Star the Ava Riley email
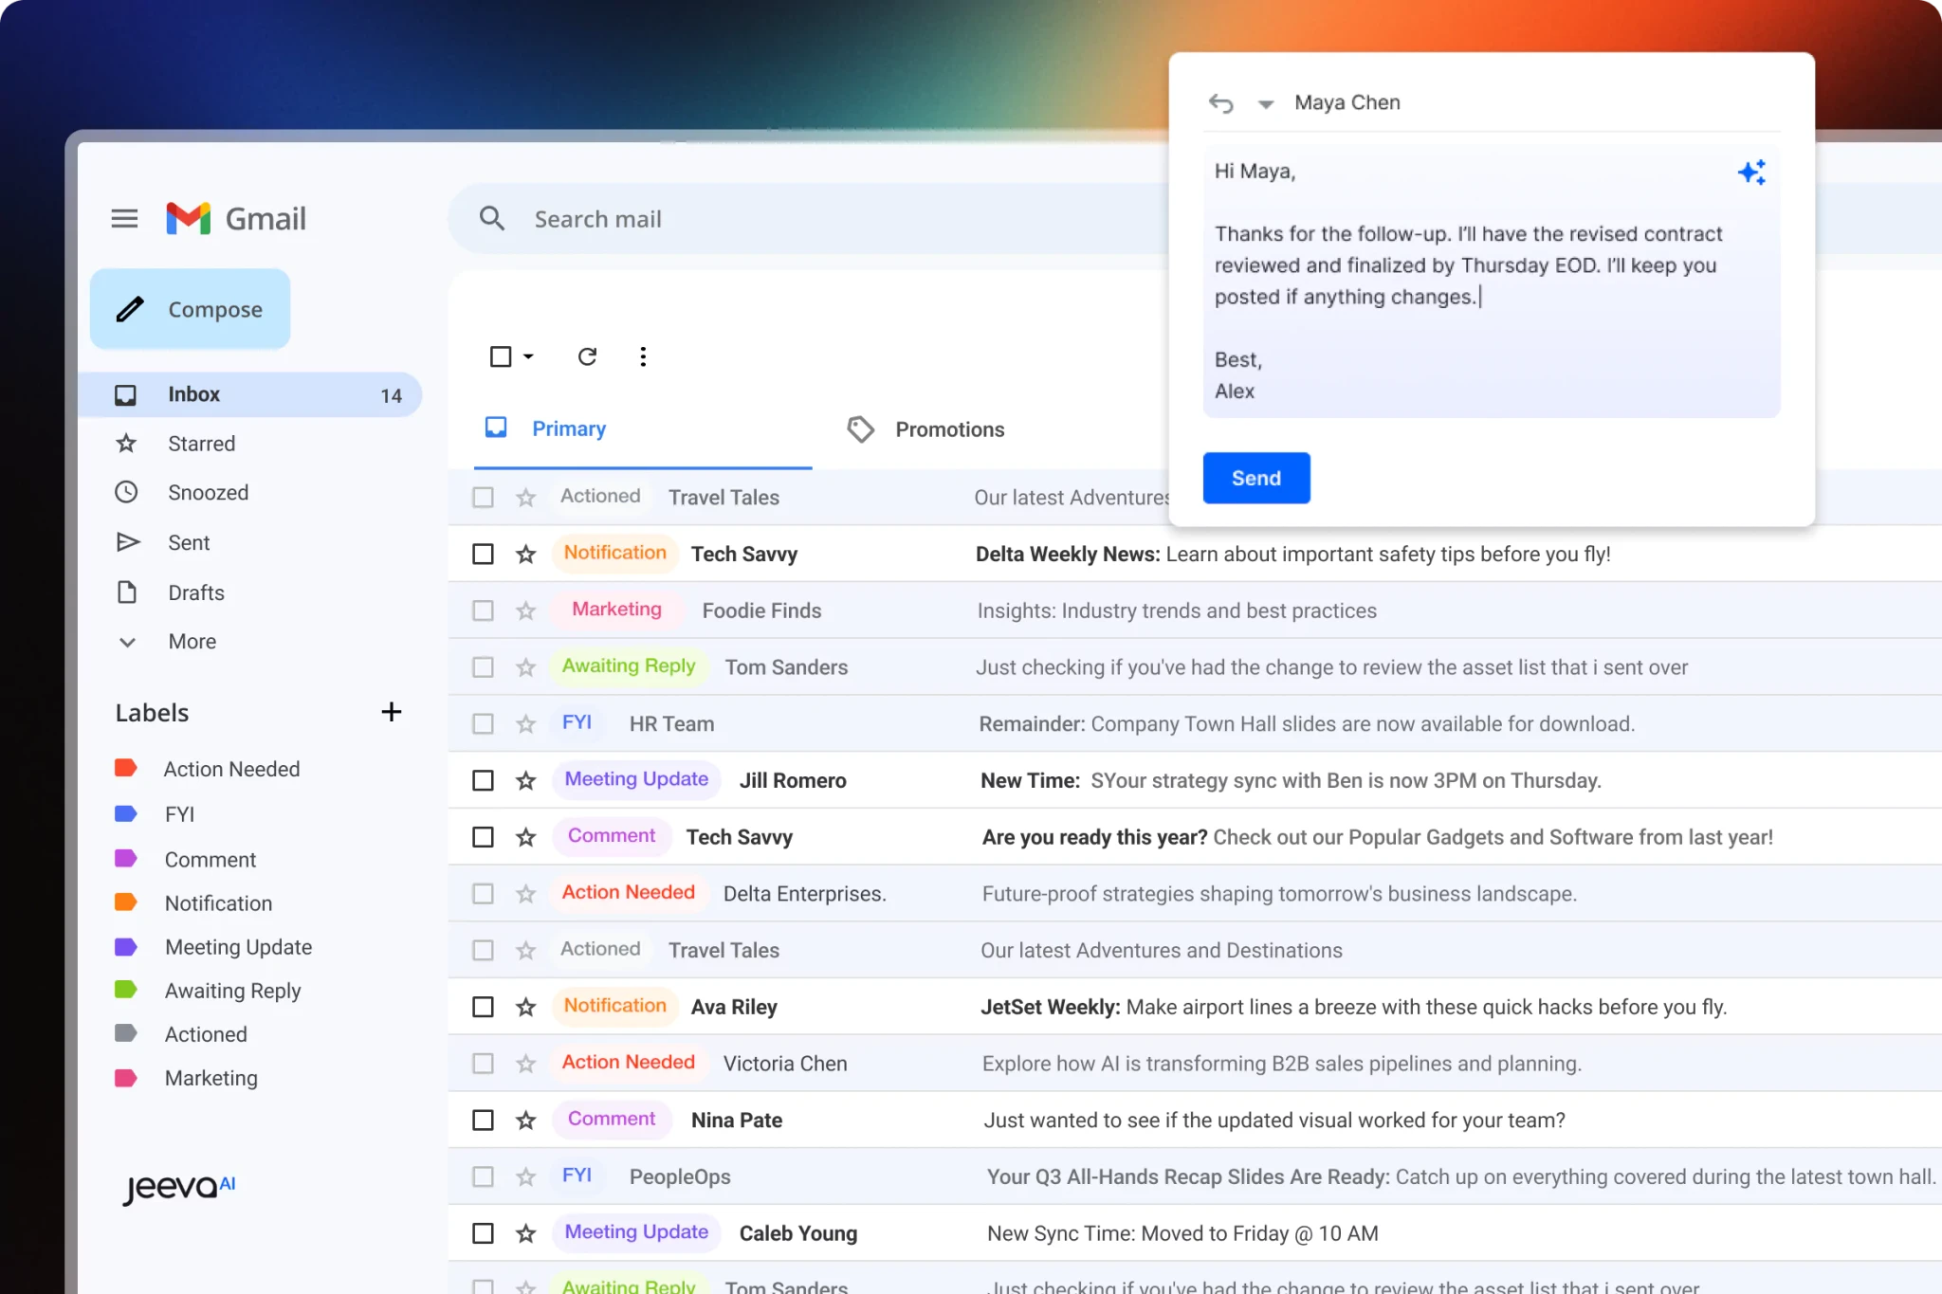The width and height of the screenshot is (1942, 1294). 526,1007
